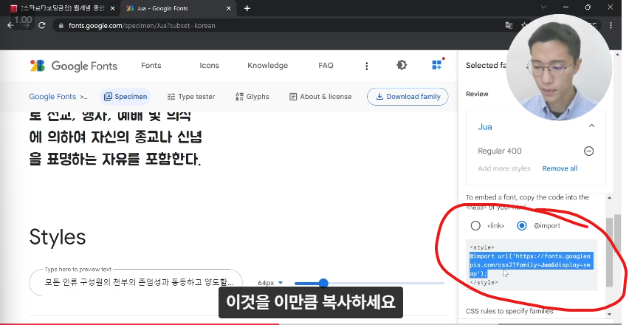This screenshot has width=629, height=325.
Task: Reload the page with refresh icon
Action: pos(42,25)
